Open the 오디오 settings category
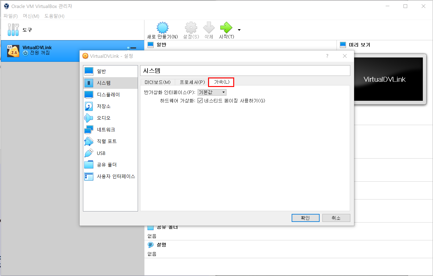The width and height of the screenshot is (433, 276). tap(110, 118)
